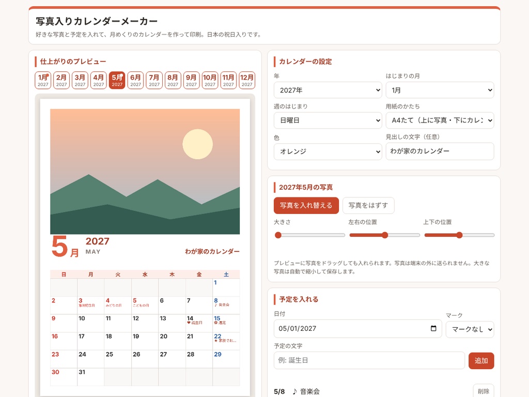Select the 2月 2027 month tab

(61, 80)
